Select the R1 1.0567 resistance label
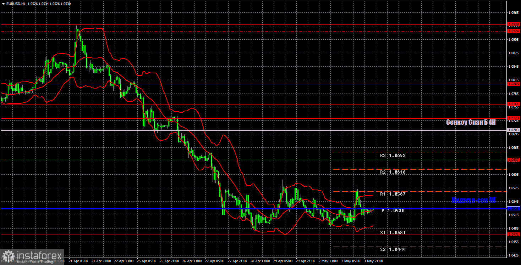The height and width of the screenshot is (265, 521). (x=393, y=194)
